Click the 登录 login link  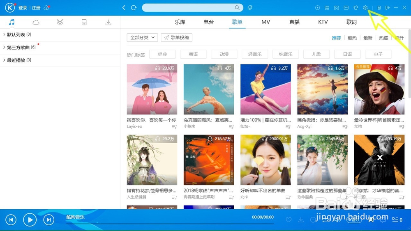23,8
